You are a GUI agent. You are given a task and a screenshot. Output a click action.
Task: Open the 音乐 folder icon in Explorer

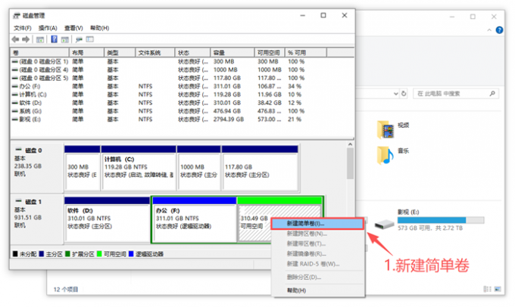[x=385, y=155]
